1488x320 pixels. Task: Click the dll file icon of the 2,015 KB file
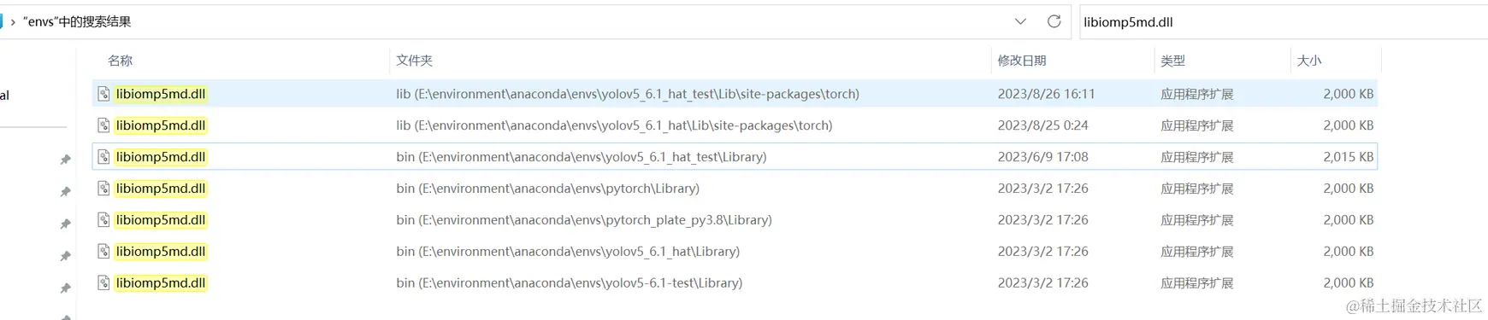point(103,157)
